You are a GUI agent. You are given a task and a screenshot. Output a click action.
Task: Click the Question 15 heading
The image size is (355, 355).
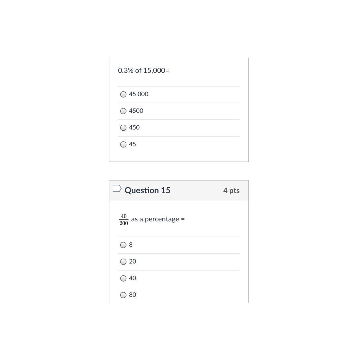coord(147,190)
